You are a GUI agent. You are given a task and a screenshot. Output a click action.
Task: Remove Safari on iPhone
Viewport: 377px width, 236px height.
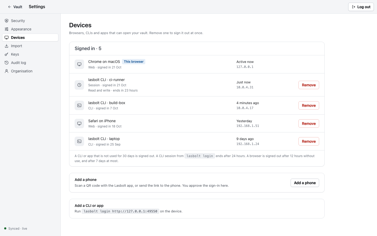coord(309,124)
